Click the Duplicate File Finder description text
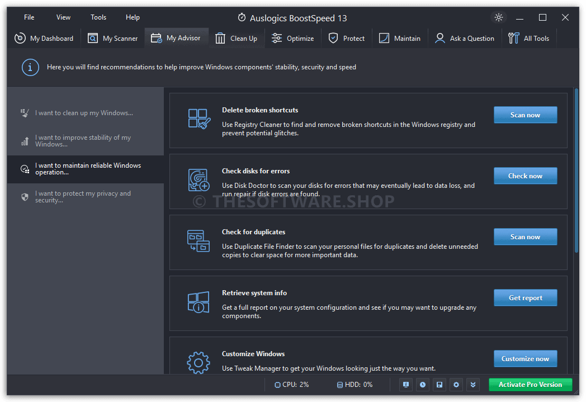Image resolution: width=586 pixels, height=402 pixels. point(350,250)
